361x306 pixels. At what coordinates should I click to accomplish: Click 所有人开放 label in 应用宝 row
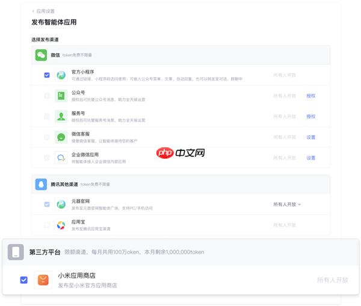tap(285, 225)
